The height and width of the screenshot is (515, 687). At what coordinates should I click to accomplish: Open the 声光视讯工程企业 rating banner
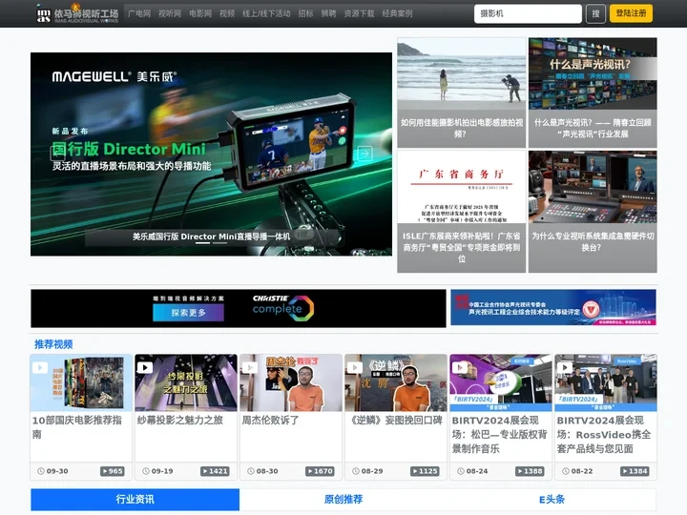tap(553, 307)
